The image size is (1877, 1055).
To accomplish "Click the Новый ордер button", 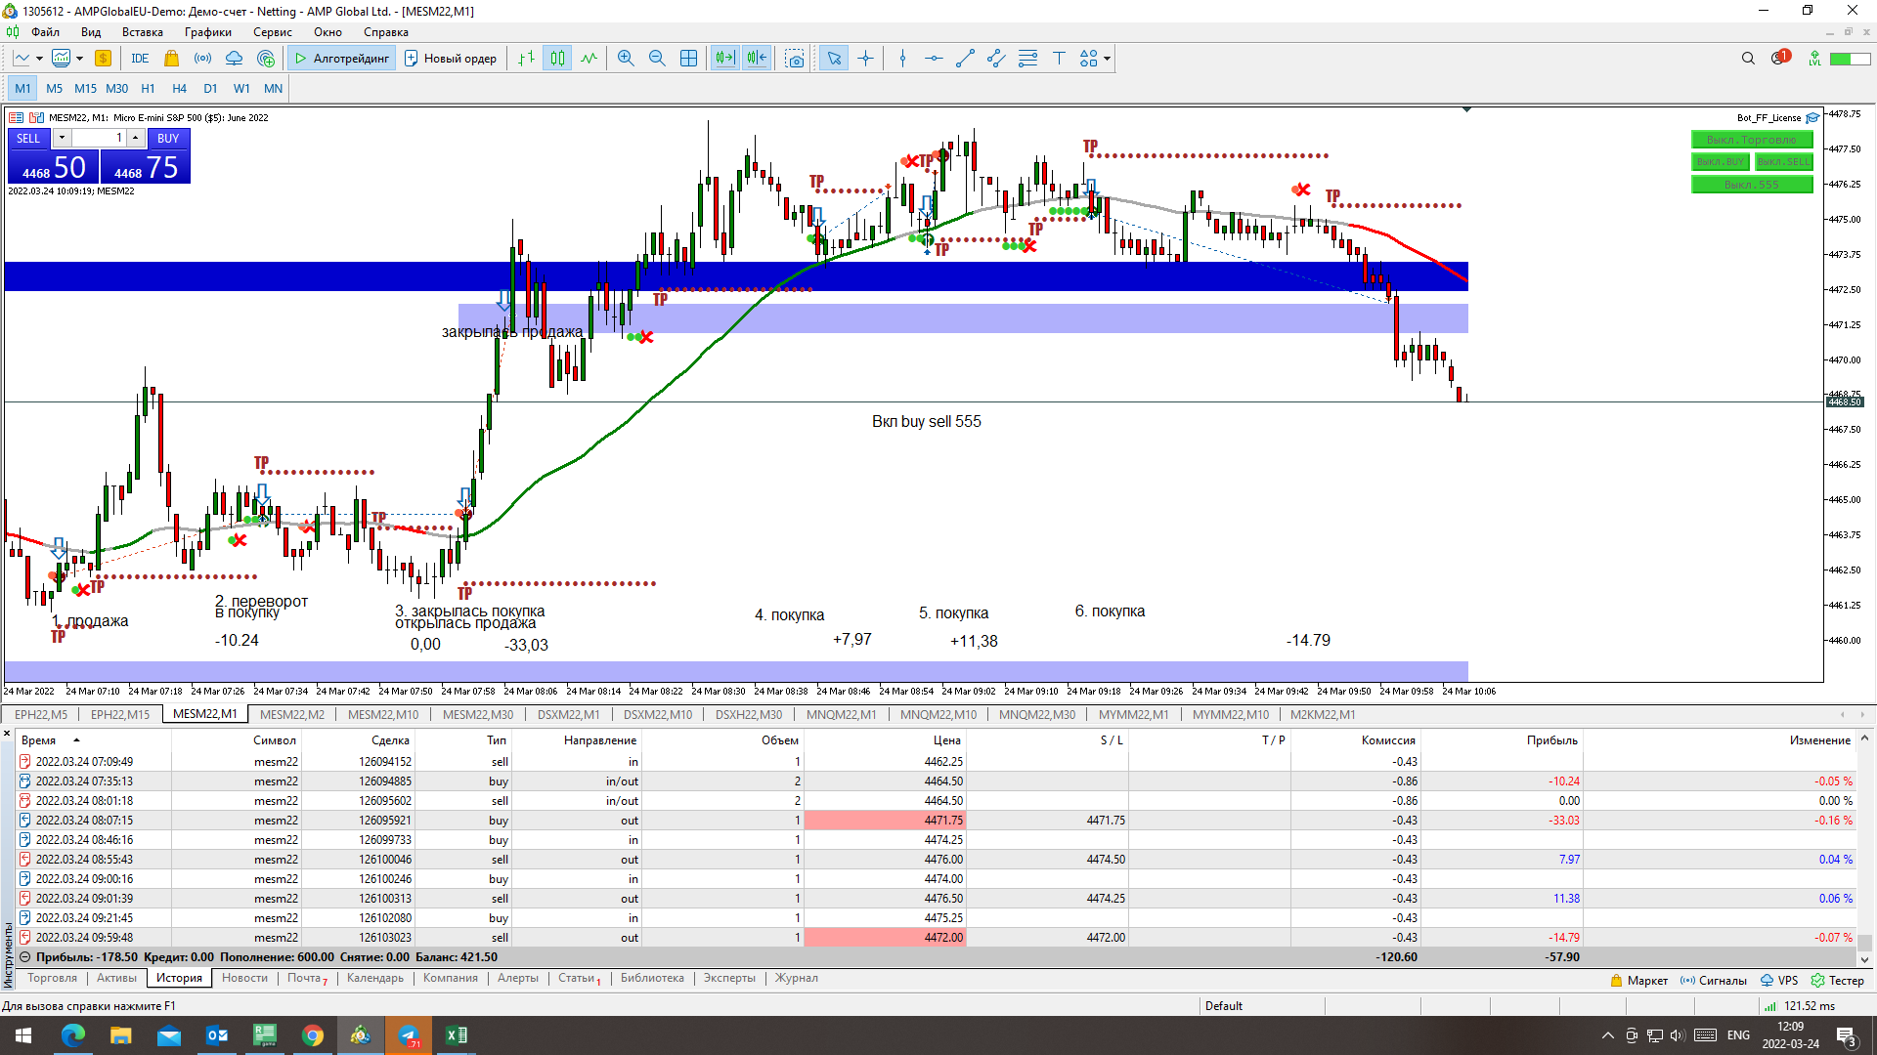I will click(x=451, y=59).
